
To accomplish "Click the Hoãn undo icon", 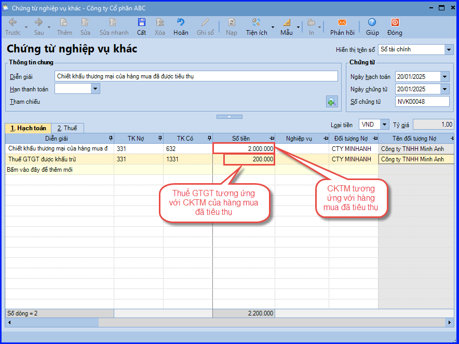I will (x=181, y=23).
